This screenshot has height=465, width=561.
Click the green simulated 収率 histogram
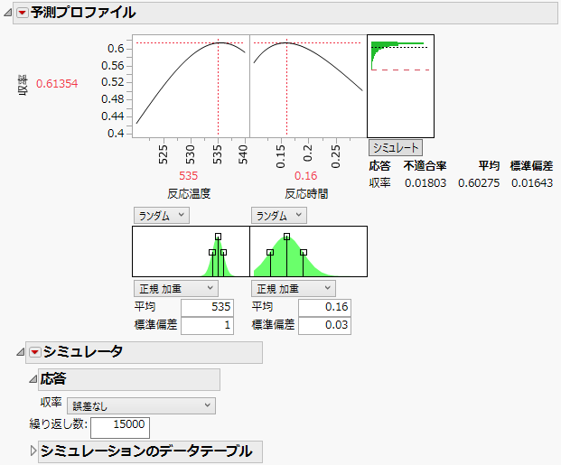pyautogui.click(x=380, y=48)
